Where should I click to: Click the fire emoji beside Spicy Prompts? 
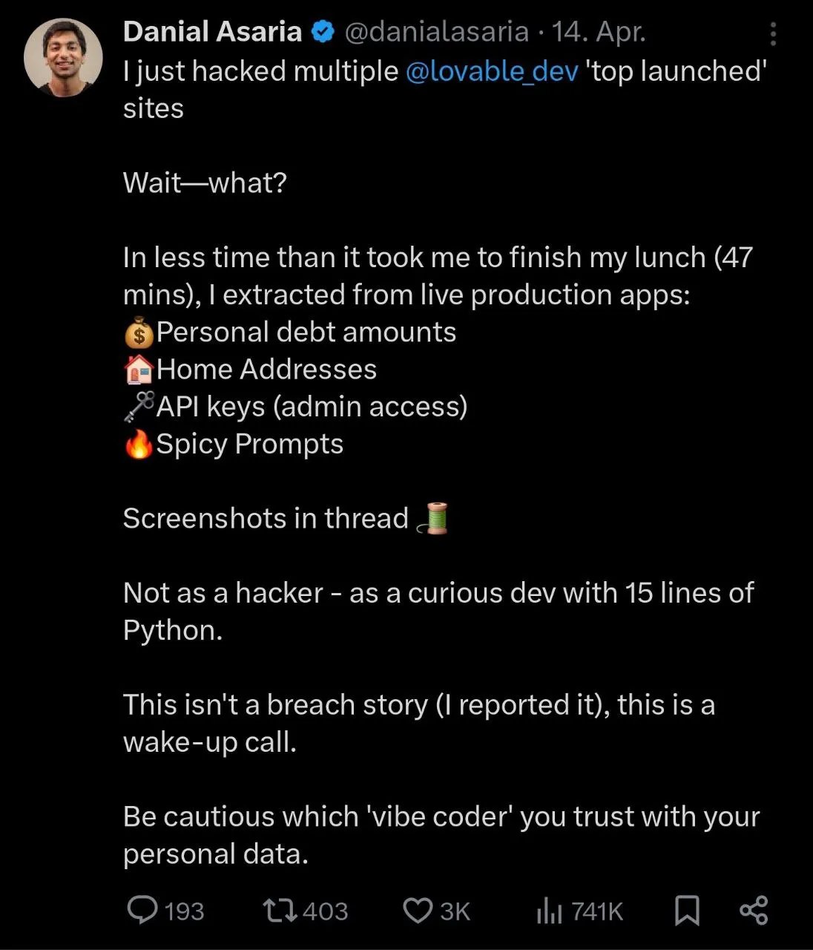[x=139, y=444]
